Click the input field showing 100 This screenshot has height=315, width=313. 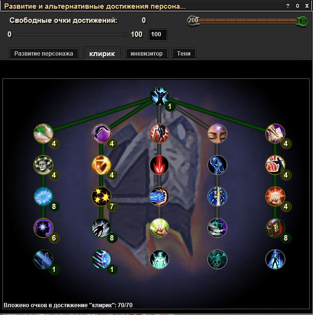click(158, 35)
